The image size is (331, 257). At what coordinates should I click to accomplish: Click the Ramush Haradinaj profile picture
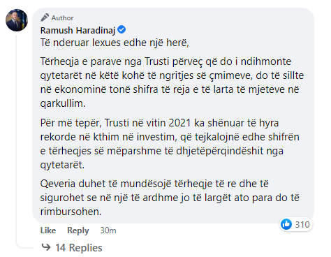click(17, 20)
